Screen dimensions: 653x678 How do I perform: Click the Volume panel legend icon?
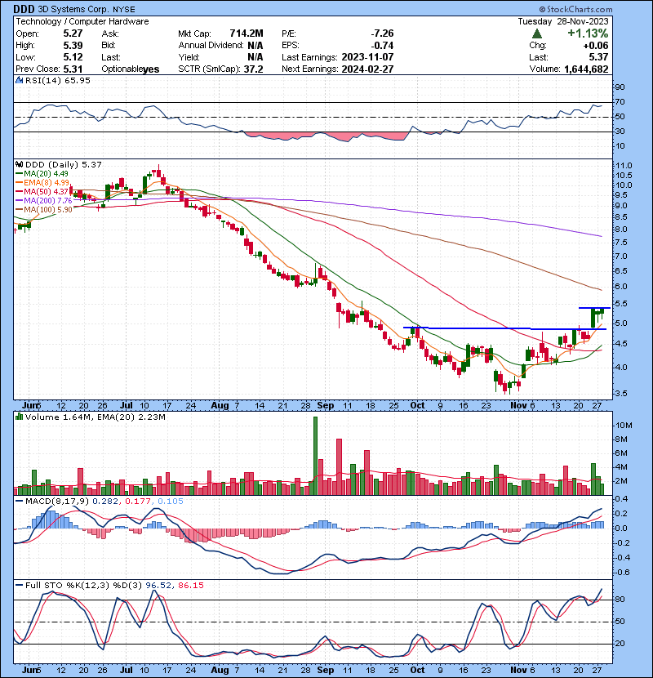(19, 417)
